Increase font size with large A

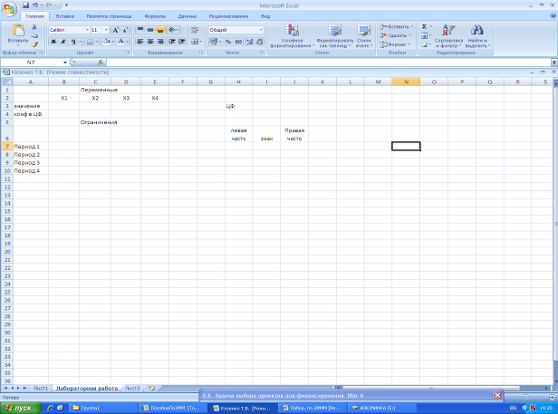[x=115, y=30]
